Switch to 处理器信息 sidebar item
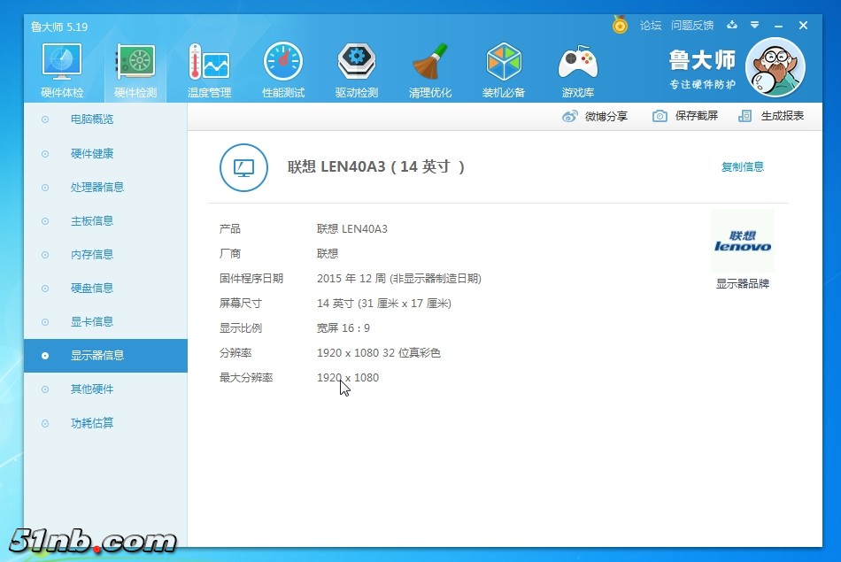 (x=97, y=187)
